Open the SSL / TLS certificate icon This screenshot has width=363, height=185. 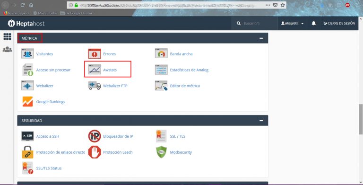(161, 136)
